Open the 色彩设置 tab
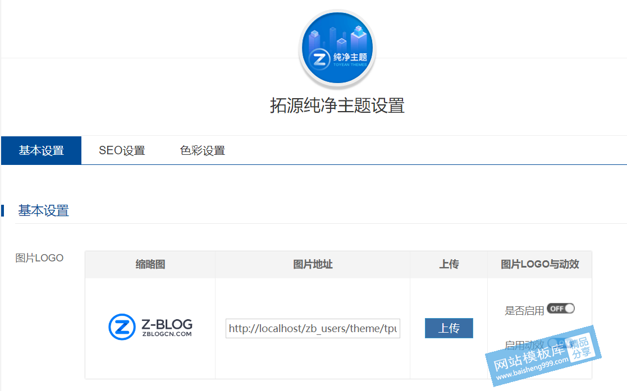 203,150
